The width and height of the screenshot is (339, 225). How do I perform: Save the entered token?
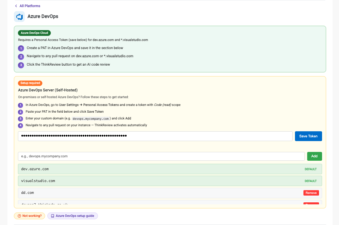[308, 136]
